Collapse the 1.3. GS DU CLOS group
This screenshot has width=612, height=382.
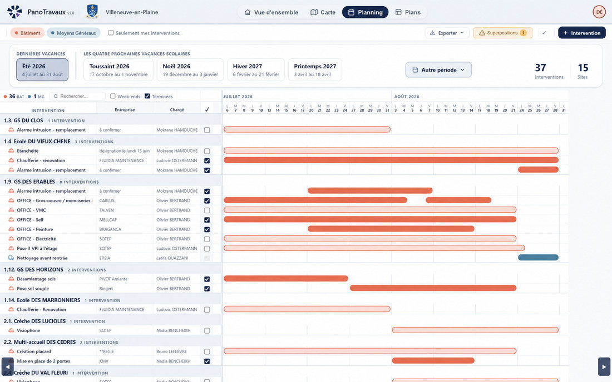[x=111, y=120]
